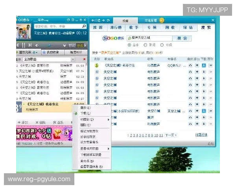Open the 专辑 tab
Image resolution: width=236 pixels, height=189 pixels.
click(152, 28)
